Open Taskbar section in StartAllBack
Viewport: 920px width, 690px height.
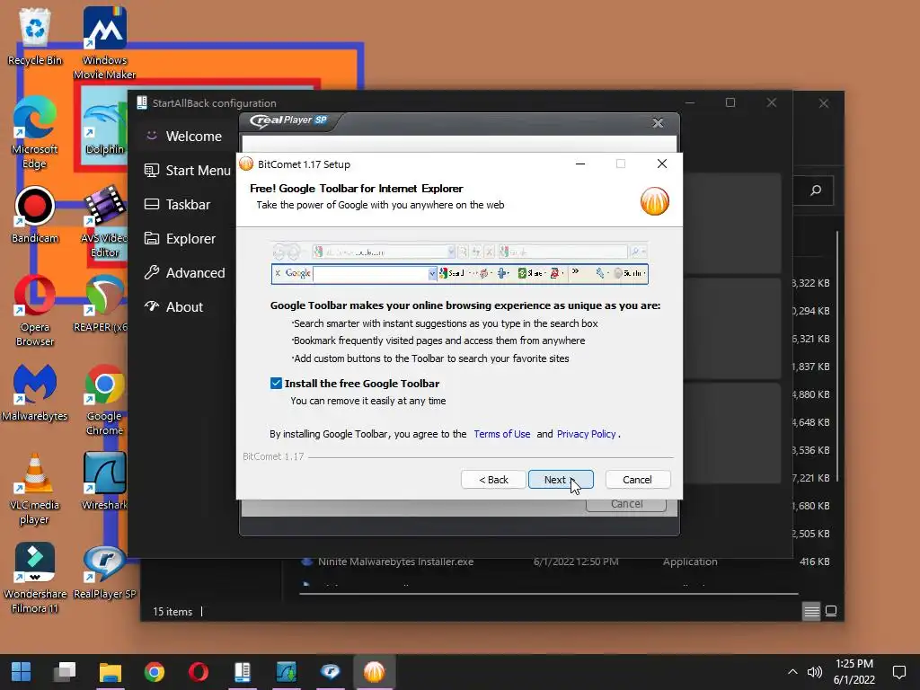177,204
